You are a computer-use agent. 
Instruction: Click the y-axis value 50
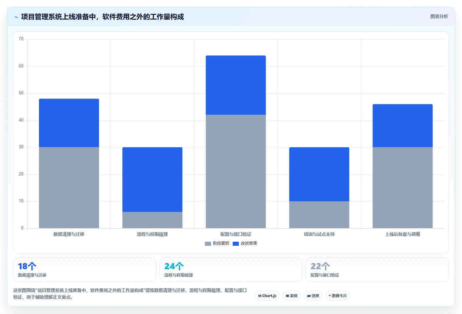point(21,93)
